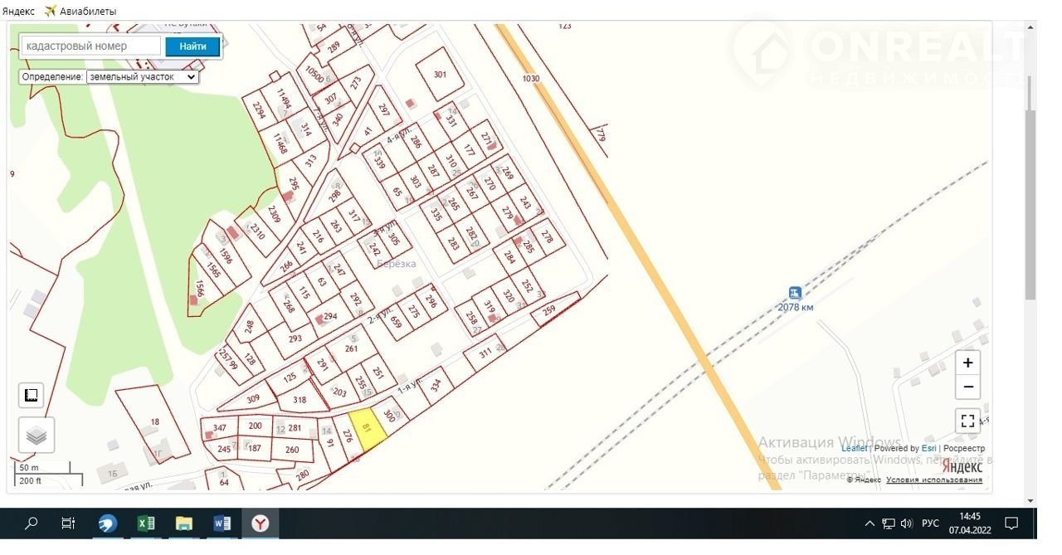
Task: Show hidden system tray icons
Action: [870, 523]
